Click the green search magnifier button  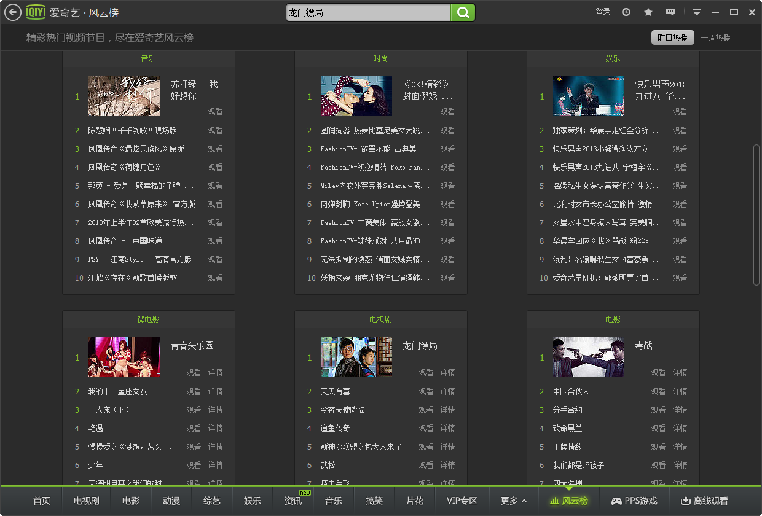(463, 12)
